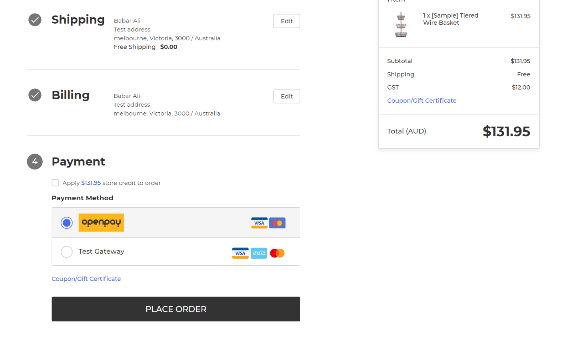
Task: Select the Test Gateway radio button
Action: pyautogui.click(x=67, y=252)
